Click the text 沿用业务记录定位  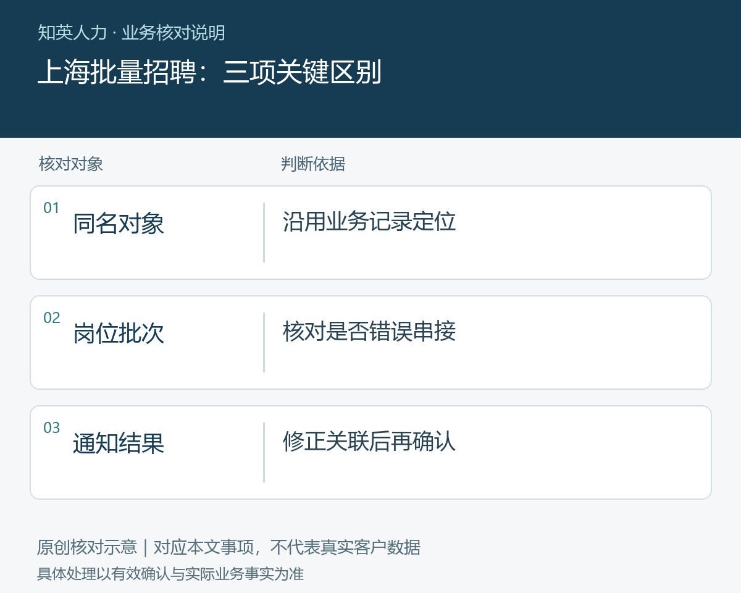(369, 222)
